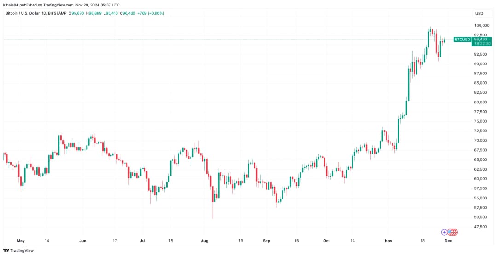Click the lubale84 publisher username

click(x=12, y=4)
